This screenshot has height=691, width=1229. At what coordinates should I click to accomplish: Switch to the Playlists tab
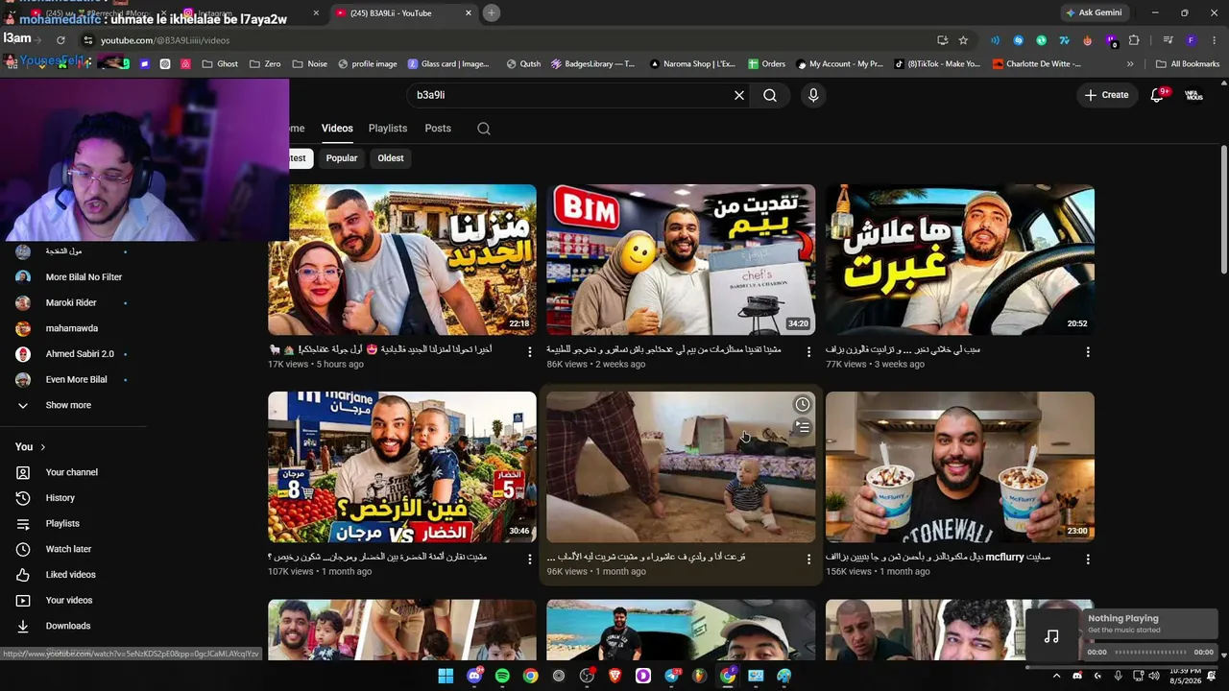coord(388,129)
